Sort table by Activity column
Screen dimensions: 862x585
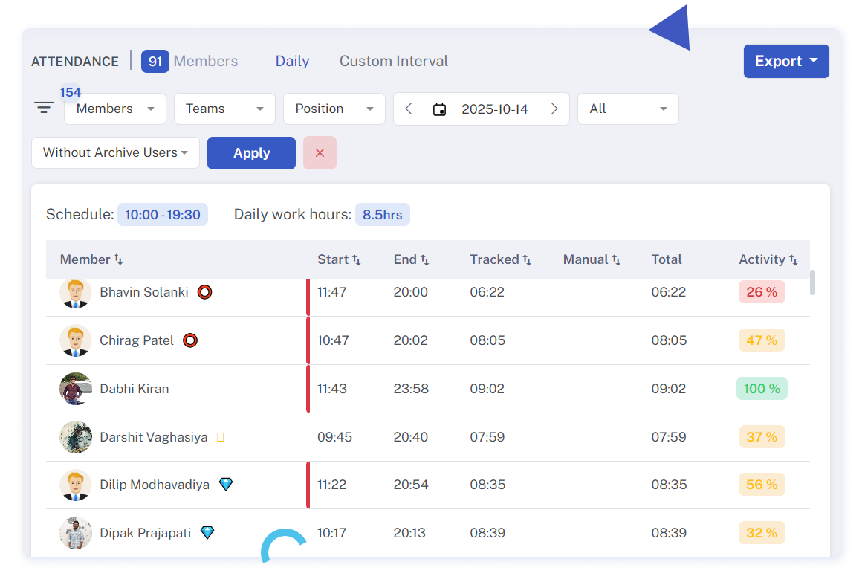click(x=793, y=259)
